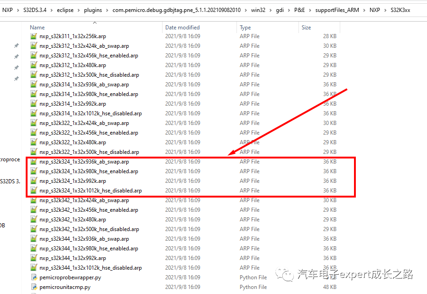Image resolution: width=427 pixels, height=294 pixels.
Task: Sort files by Name column header
Action: pyautogui.click(x=37, y=28)
